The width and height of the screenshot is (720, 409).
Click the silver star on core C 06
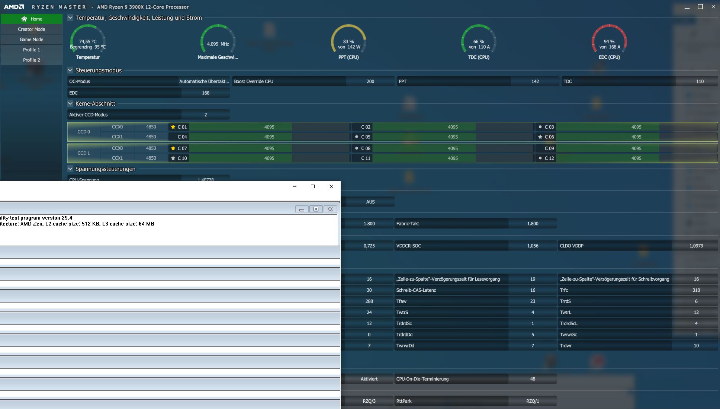[540, 137]
